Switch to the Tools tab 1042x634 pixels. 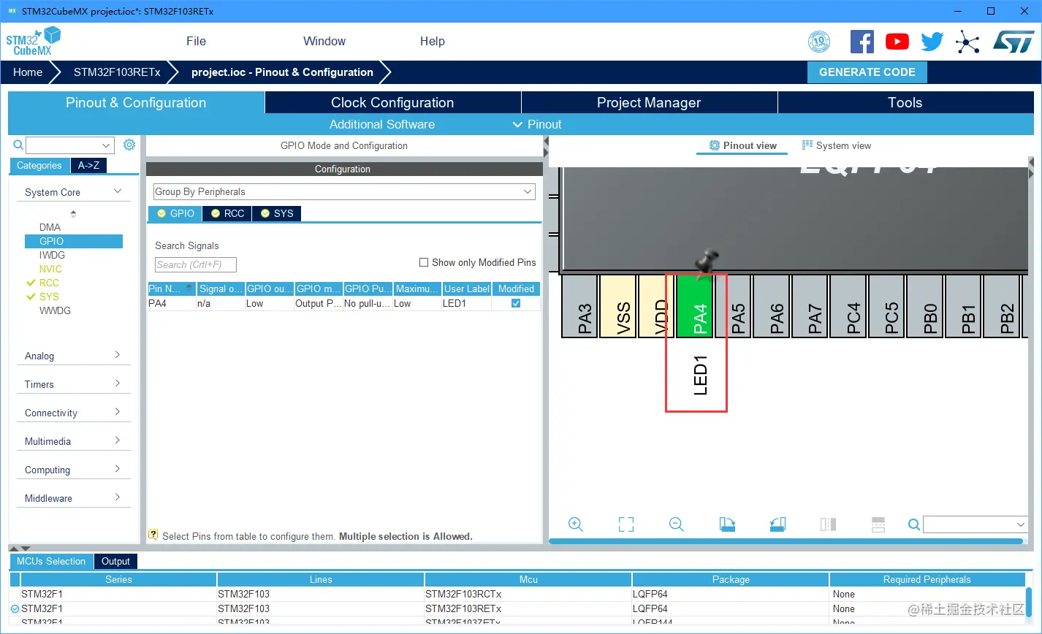coord(905,102)
